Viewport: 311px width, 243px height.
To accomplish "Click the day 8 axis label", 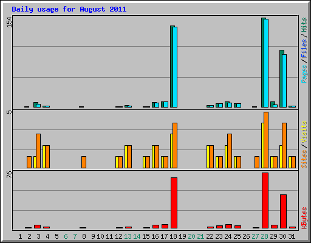I will tap(84, 236).
